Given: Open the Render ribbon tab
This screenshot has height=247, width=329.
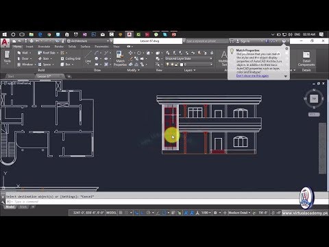Looking at the screenshot, I should point(59,47).
